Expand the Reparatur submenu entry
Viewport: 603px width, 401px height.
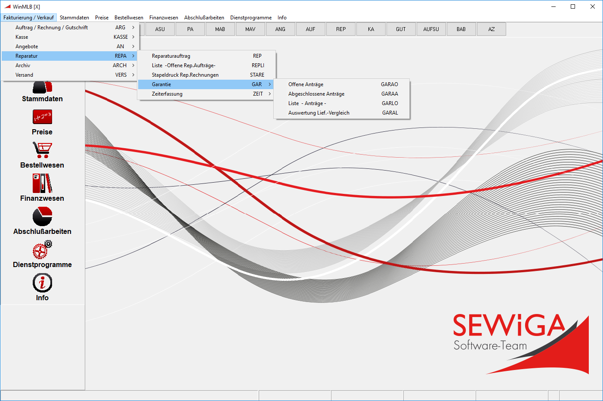(x=69, y=56)
